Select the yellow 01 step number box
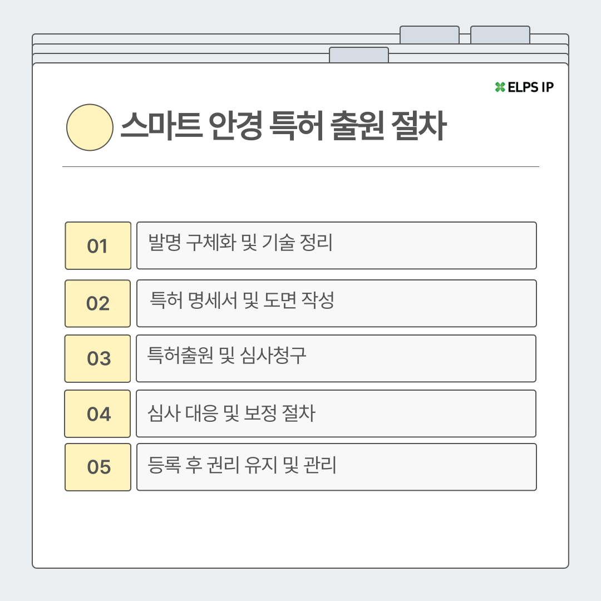Screen dimensions: 601x601 tap(98, 245)
